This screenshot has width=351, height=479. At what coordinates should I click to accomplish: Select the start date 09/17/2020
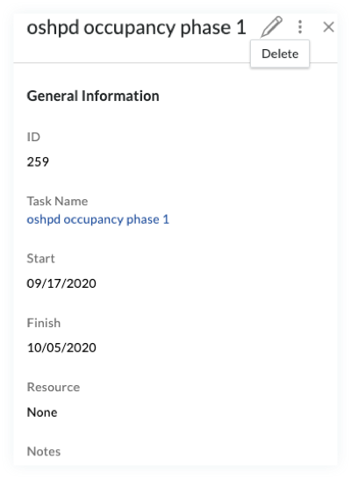point(61,283)
